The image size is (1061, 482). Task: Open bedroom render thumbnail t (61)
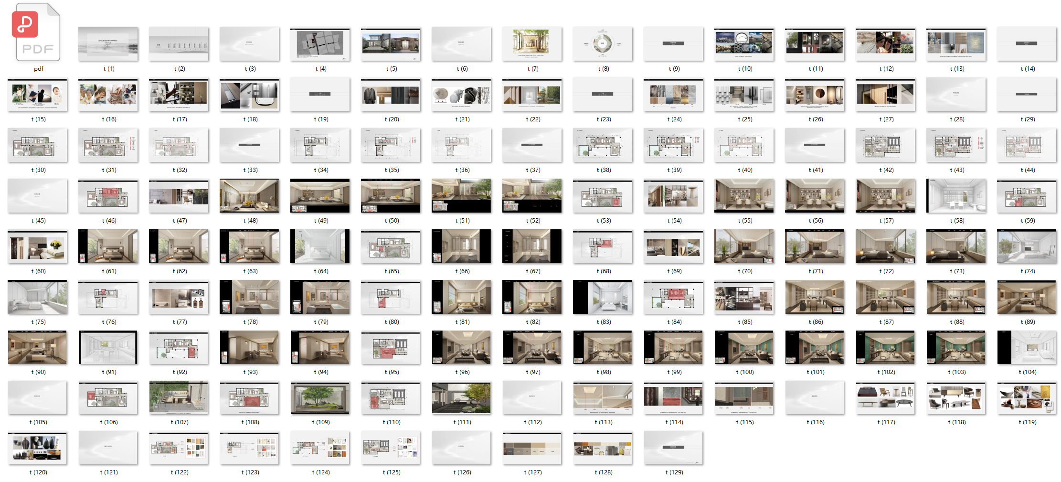[x=108, y=246]
